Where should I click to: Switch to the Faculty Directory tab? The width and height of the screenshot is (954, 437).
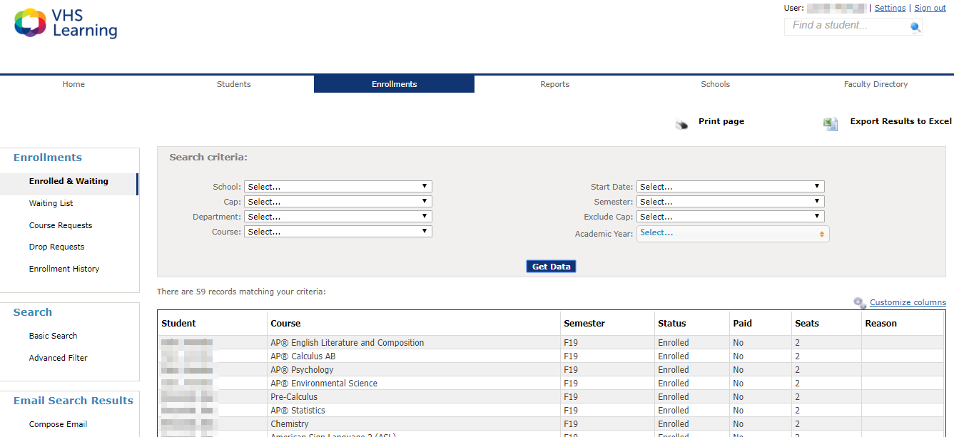(876, 83)
